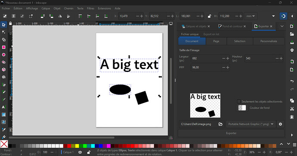Image resolution: width=297 pixels, height=156 pixels.
Task: Flip selection horizontally icon in toolbar
Action: [x=60, y=16]
